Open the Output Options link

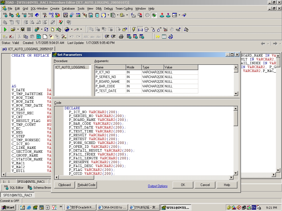click(x=158, y=186)
